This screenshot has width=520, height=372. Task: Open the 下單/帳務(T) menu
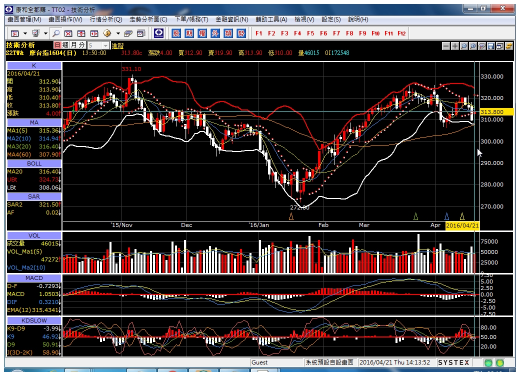click(191, 19)
